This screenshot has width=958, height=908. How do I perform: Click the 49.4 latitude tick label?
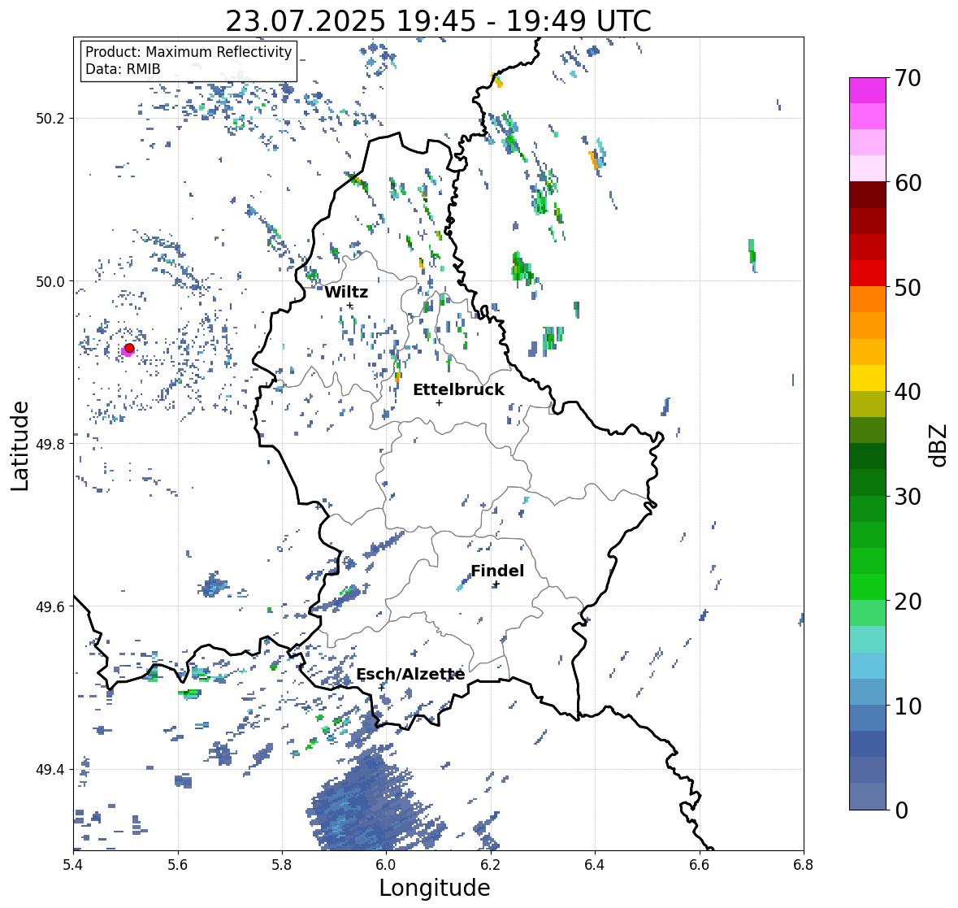(x=50, y=770)
